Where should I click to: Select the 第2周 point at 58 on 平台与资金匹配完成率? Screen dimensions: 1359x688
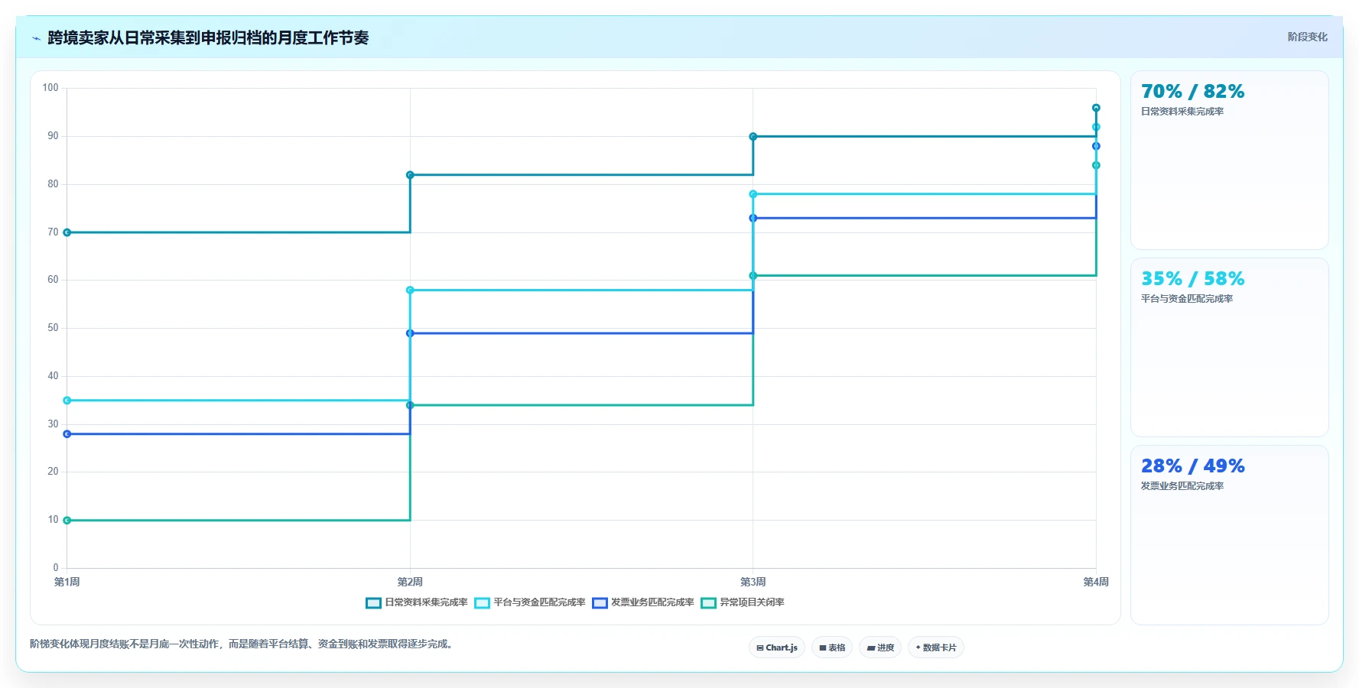pyautogui.click(x=410, y=290)
